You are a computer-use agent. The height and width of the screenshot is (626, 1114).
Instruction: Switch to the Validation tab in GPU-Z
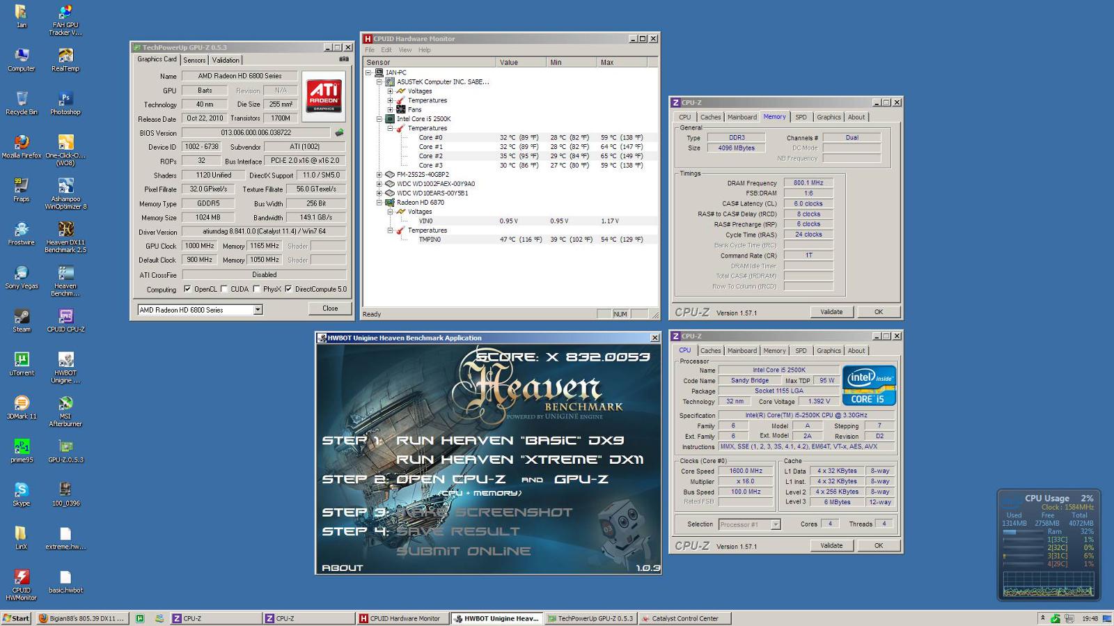click(226, 60)
